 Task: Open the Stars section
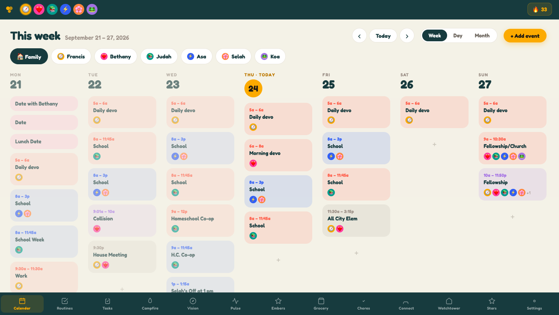(x=492, y=304)
